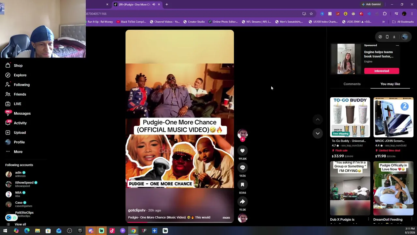Viewport: 417px width, 235px height.
Task: Follow the creator with the red plus badge
Action: (242, 139)
